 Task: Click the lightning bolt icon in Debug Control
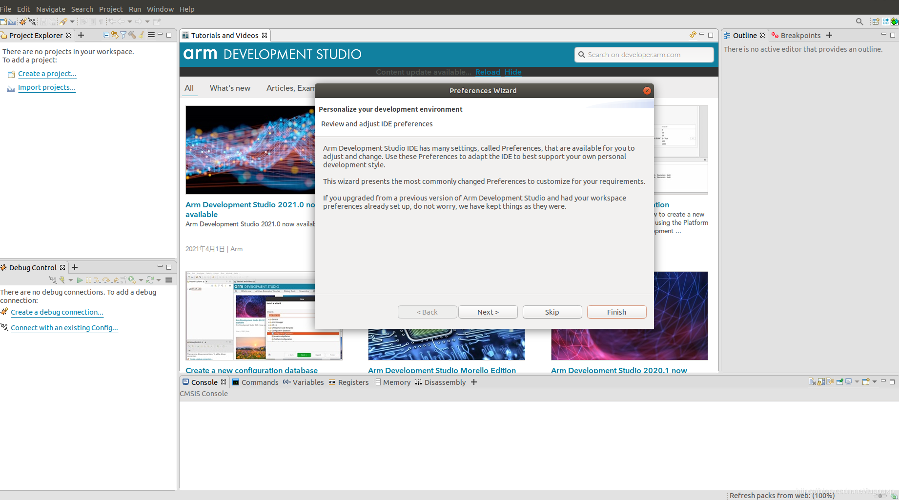[x=62, y=280]
